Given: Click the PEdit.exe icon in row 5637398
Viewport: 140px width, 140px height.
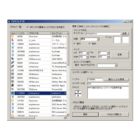Looking at the screenshot, I should (x=13, y=89).
